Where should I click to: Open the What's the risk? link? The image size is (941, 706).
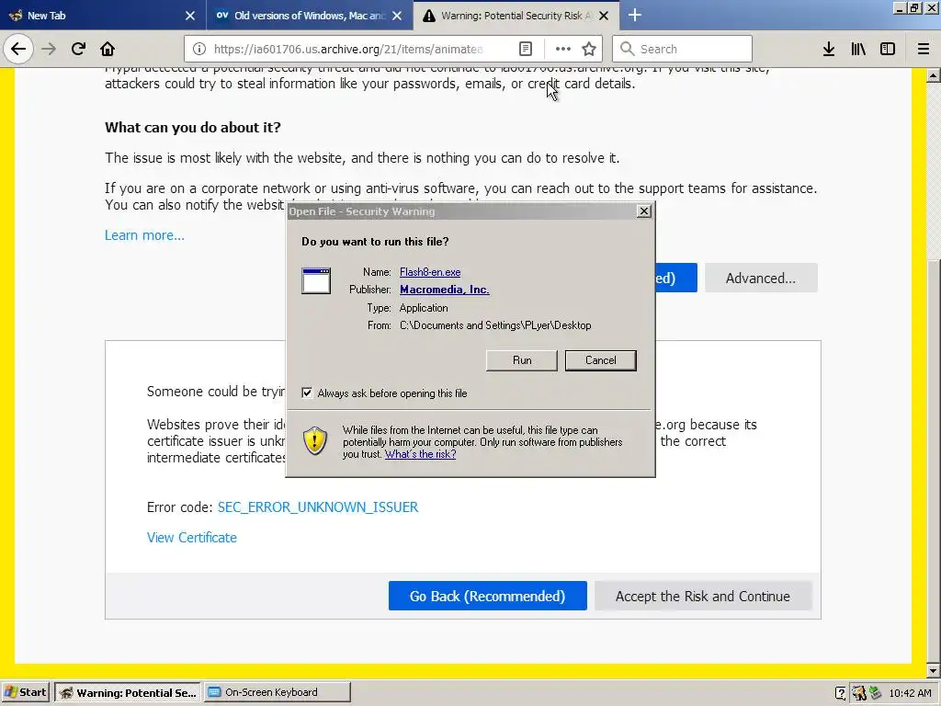[420, 454]
